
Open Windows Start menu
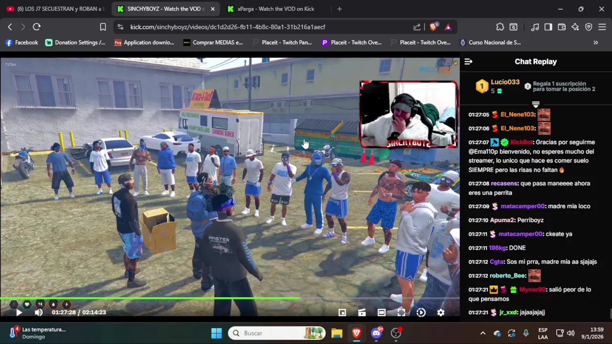(217, 333)
